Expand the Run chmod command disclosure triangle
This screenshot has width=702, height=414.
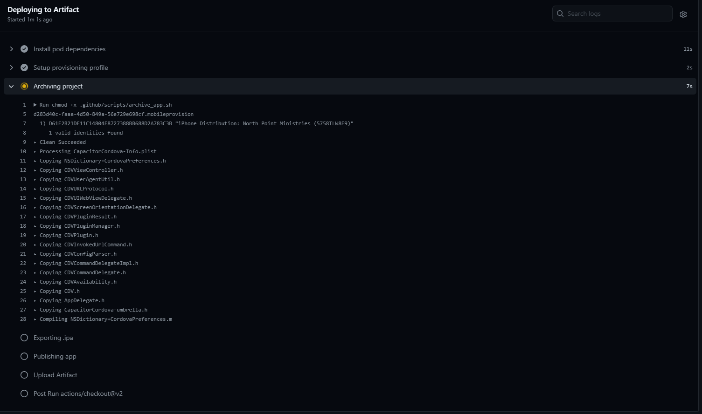pyautogui.click(x=35, y=105)
